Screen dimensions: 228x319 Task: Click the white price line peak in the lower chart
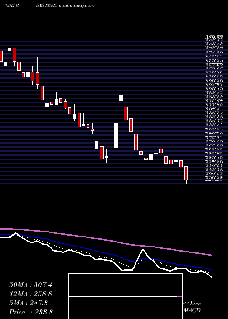[143, 249]
